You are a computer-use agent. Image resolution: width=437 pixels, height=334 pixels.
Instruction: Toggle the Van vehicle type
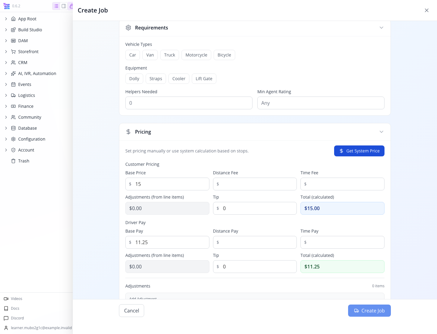pos(150,55)
